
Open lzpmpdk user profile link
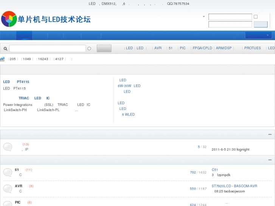[x=224, y=175]
